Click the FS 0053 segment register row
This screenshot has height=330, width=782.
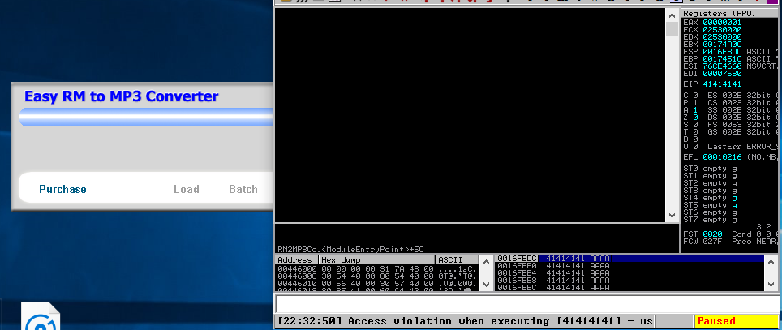744,125
